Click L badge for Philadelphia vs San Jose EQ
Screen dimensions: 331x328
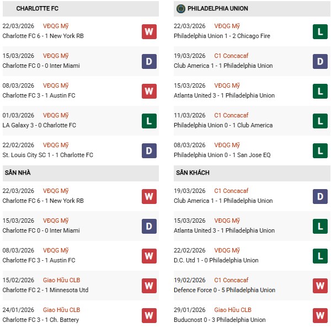(320, 150)
